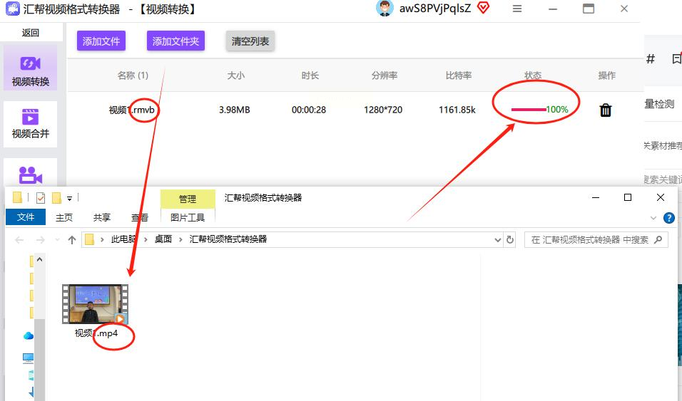The width and height of the screenshot is (682, 401).
Task: Open Explorer help question mark
Action: click(x=669, y=218)
